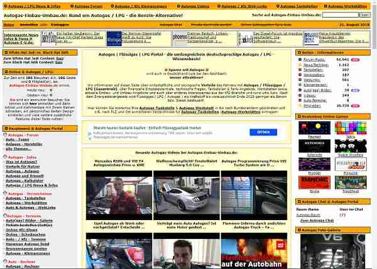Open the Trackball game thumbnail
The width and height of the screenshot is (377, 269).
pos(351,182)
